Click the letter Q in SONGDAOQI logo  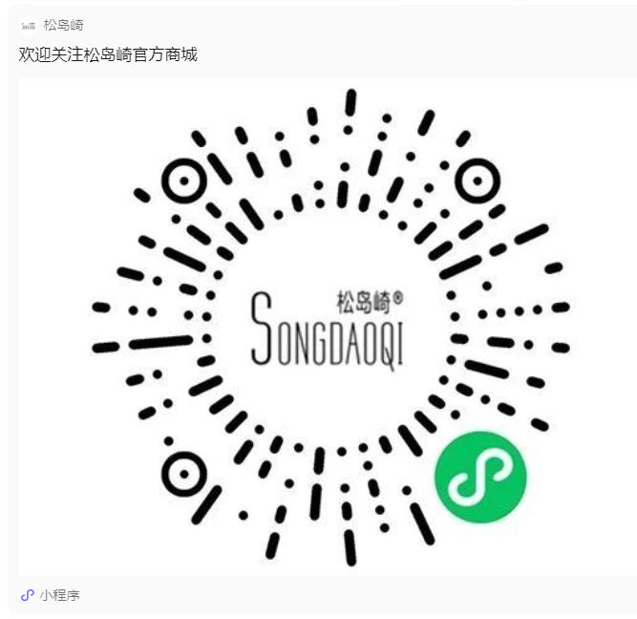coord(386,346)
